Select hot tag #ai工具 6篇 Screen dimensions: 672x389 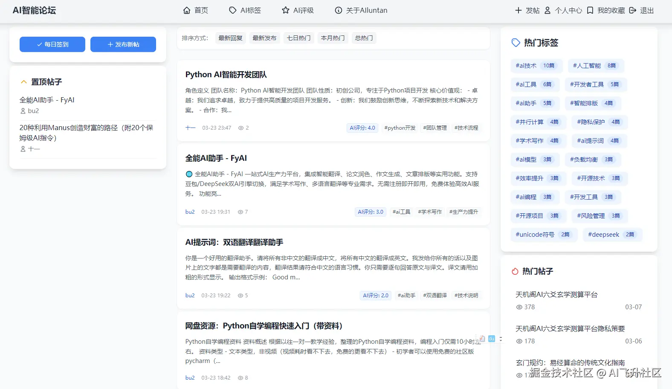pos(535,84)
